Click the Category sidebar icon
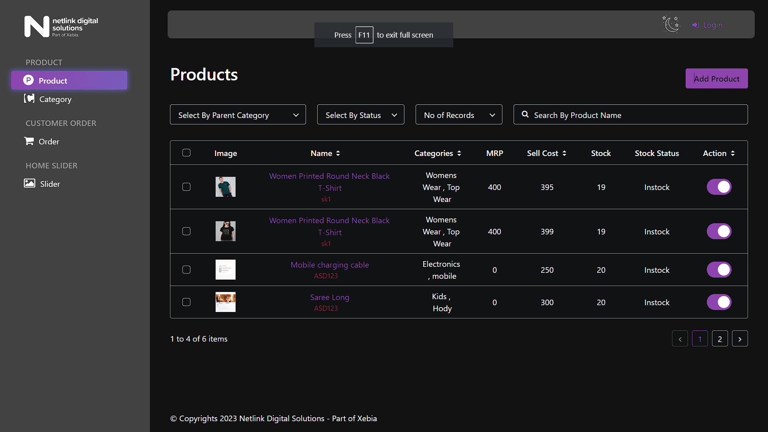 point(29,98)
